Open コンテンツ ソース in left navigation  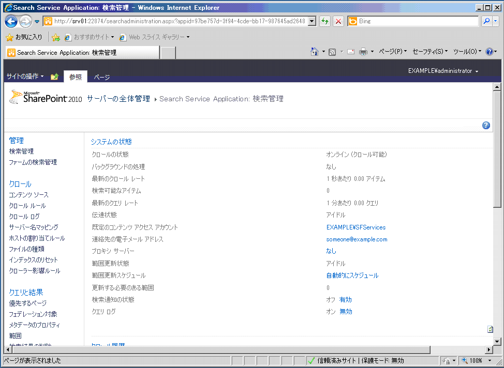28,195
